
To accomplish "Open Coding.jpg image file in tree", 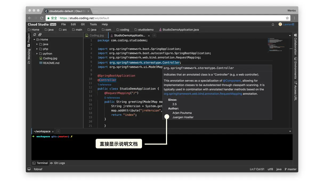I will (48, 58).
